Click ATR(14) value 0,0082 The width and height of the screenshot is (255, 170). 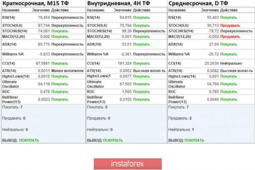coord(213,71)
